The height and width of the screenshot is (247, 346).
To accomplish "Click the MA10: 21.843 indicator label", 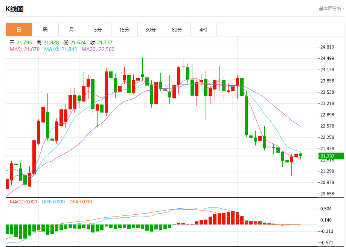I will point(61,49).
